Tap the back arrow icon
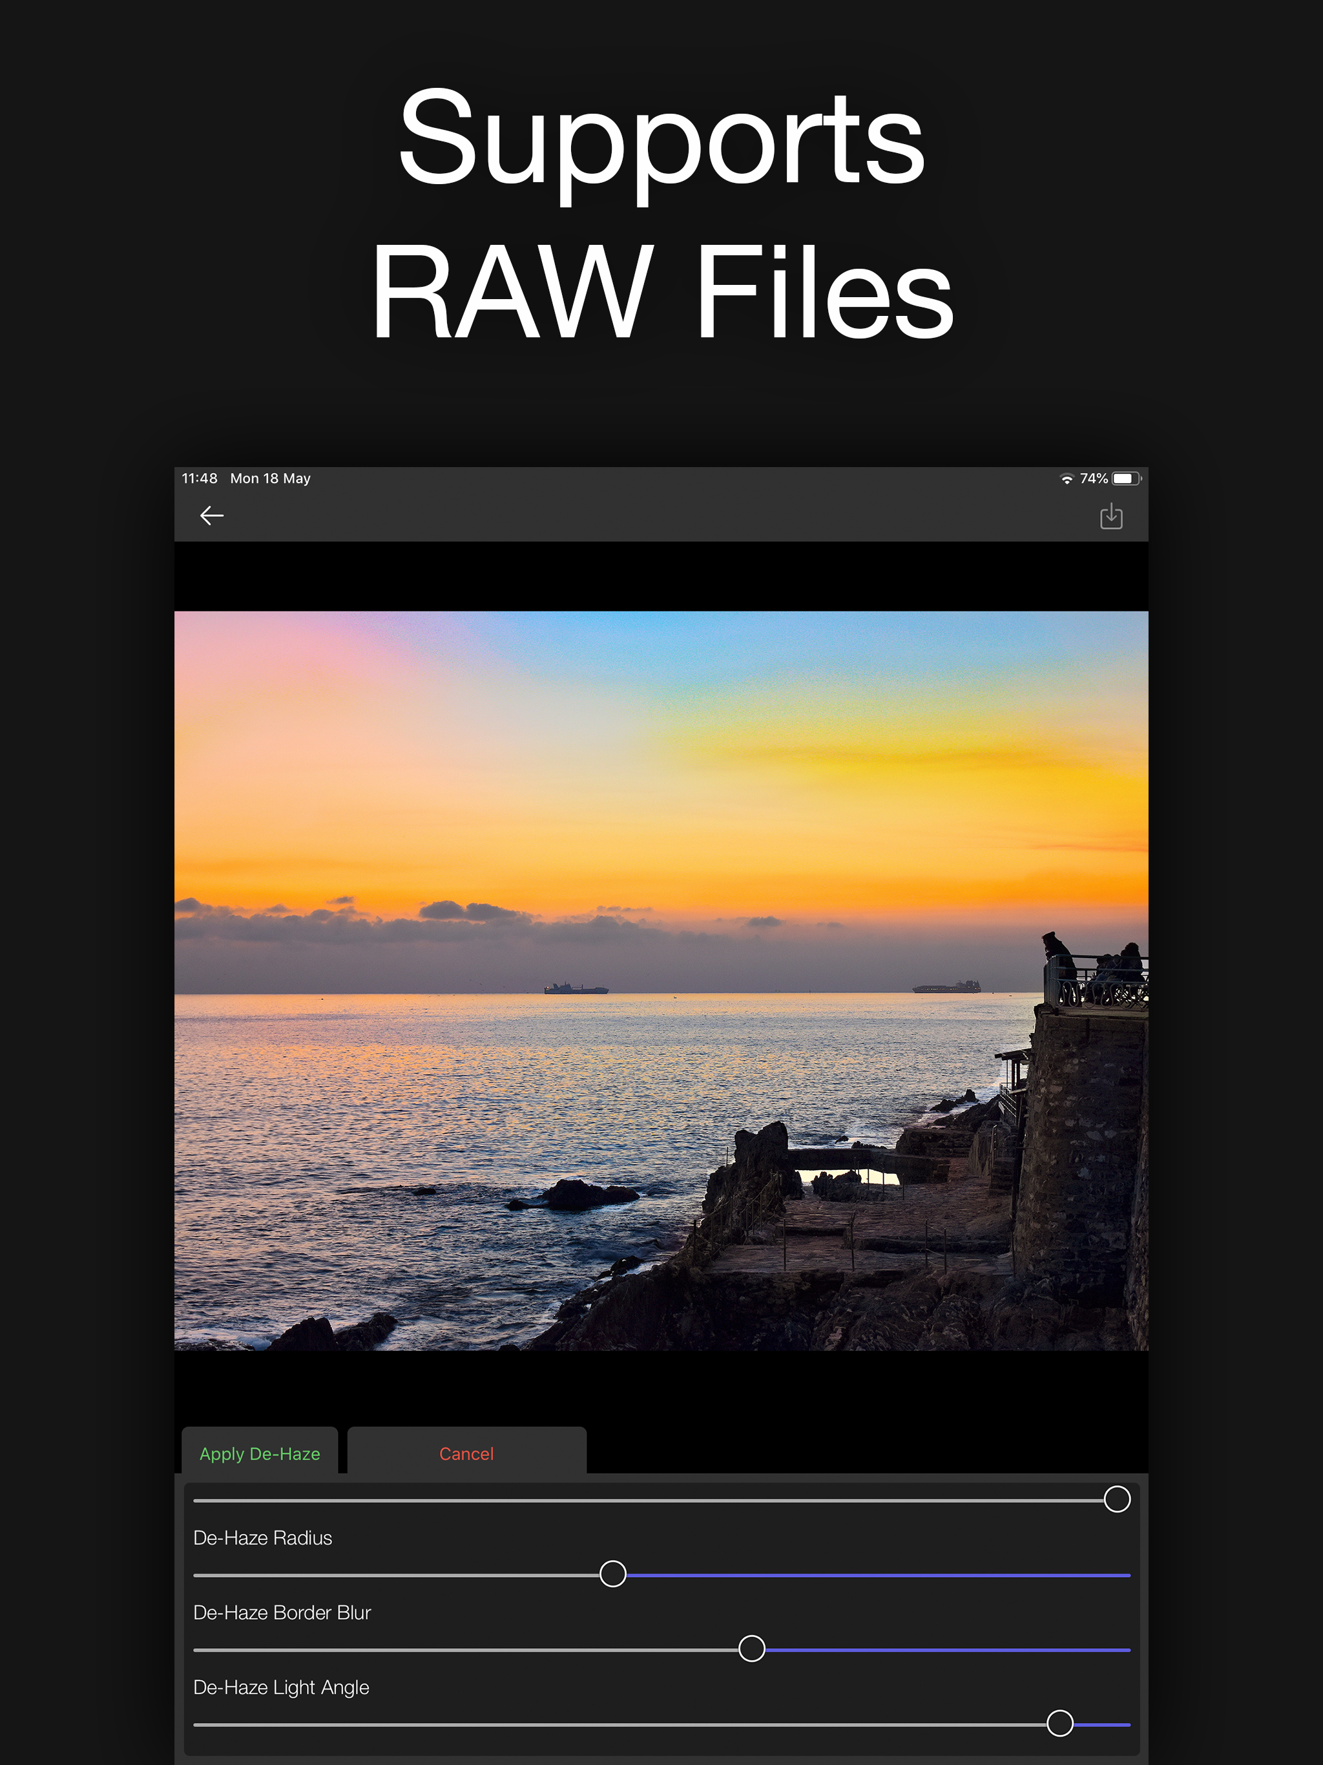Viewport: 1323px width, 1765px height. pyautogui.click(x=211, y=516)
